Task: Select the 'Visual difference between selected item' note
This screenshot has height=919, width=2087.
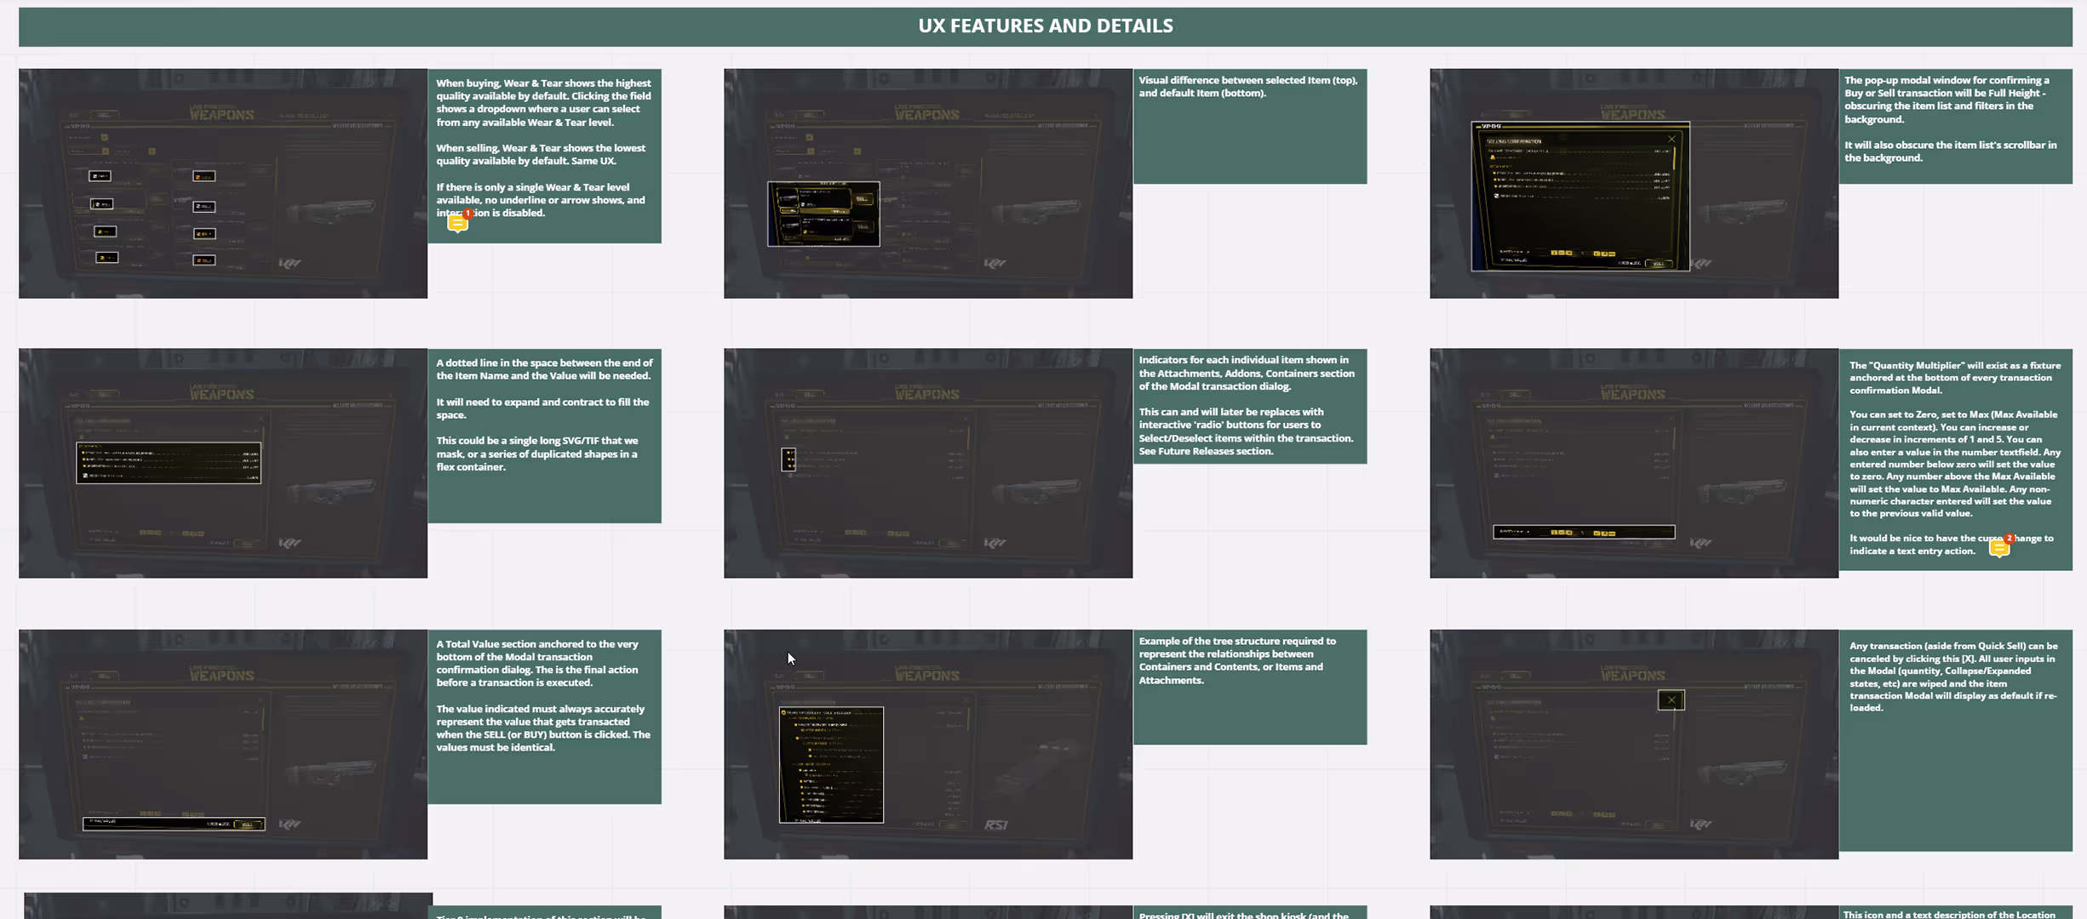Action: point(1249,126)
